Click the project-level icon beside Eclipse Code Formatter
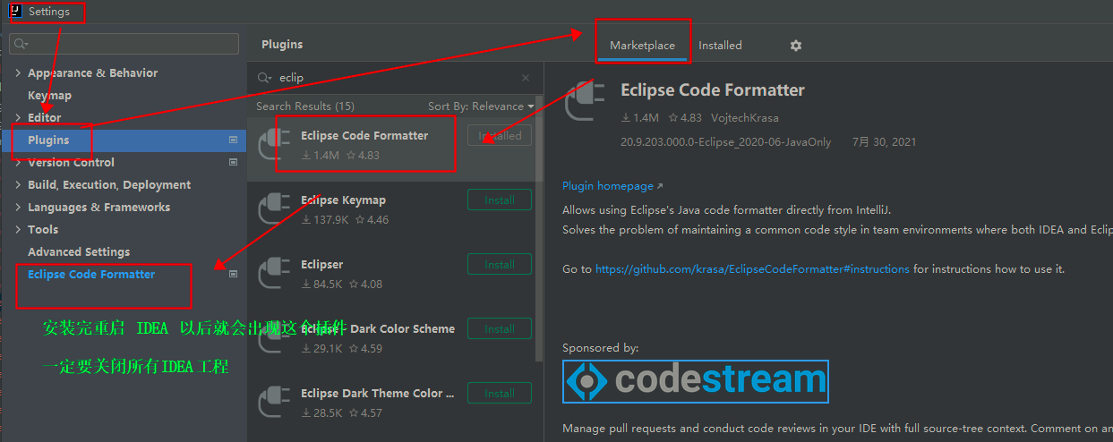This screenshot has height=442, width=1113. pos(233,274)
